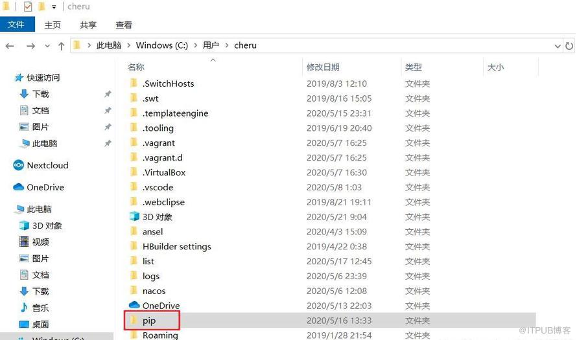Open the recent locations dropdown arrow
Screen dimensions: 577x340
47,46
